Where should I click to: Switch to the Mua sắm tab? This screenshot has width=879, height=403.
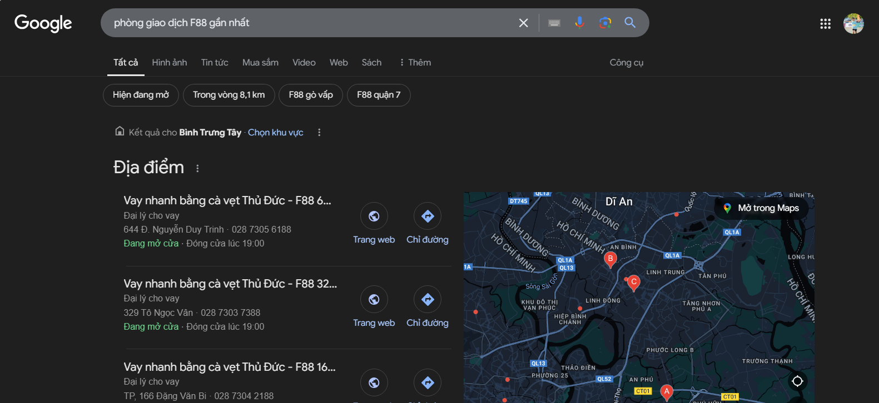(260, 62)
